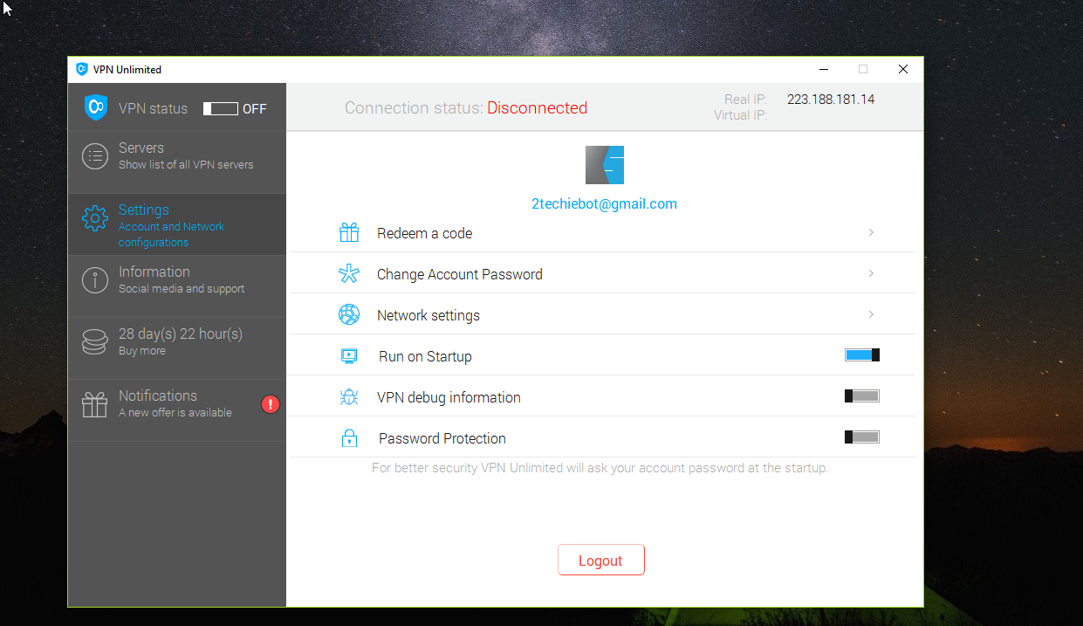The image size is (1083, 626).
Task: Click the account avatar image
Action: [x=605, y=165]
